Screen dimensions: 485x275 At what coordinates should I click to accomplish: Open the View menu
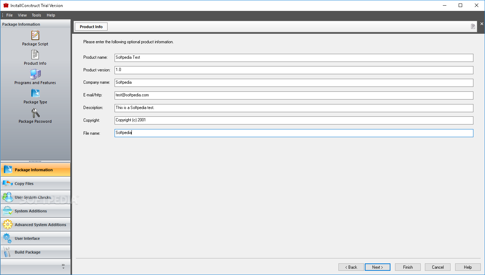pyautogui.click(x=22, y=15)
